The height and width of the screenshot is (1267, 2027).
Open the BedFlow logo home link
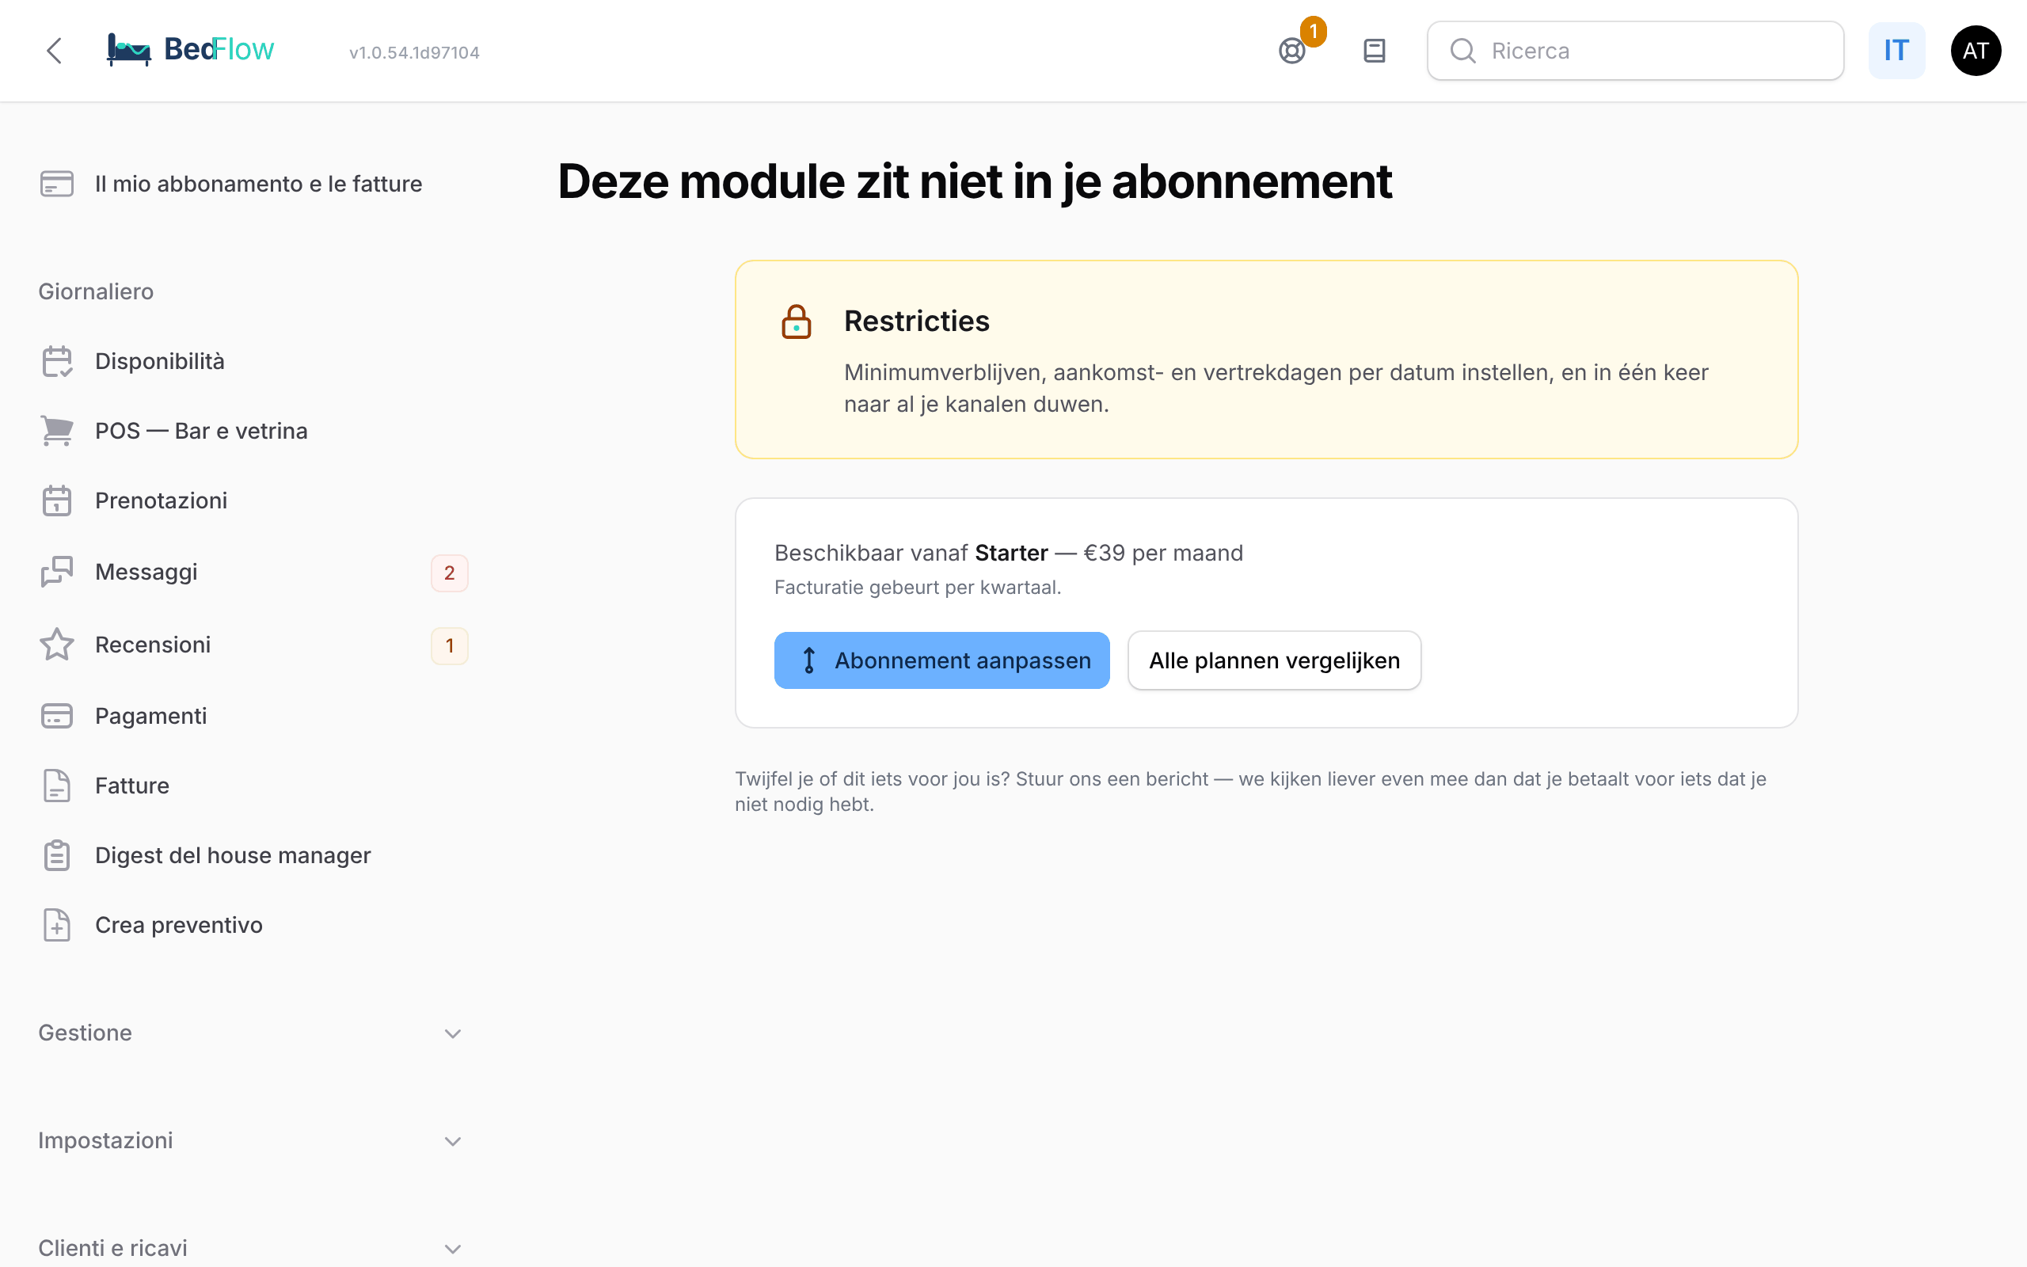click(190, 50)
